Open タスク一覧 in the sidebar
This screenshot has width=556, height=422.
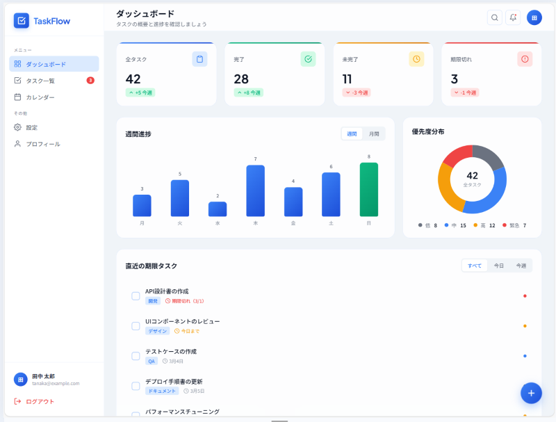click(x=54, y=81)
